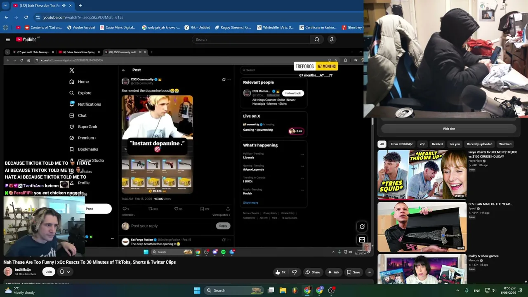Open the Whitecliffe Arts bookmark

(275, 28)
